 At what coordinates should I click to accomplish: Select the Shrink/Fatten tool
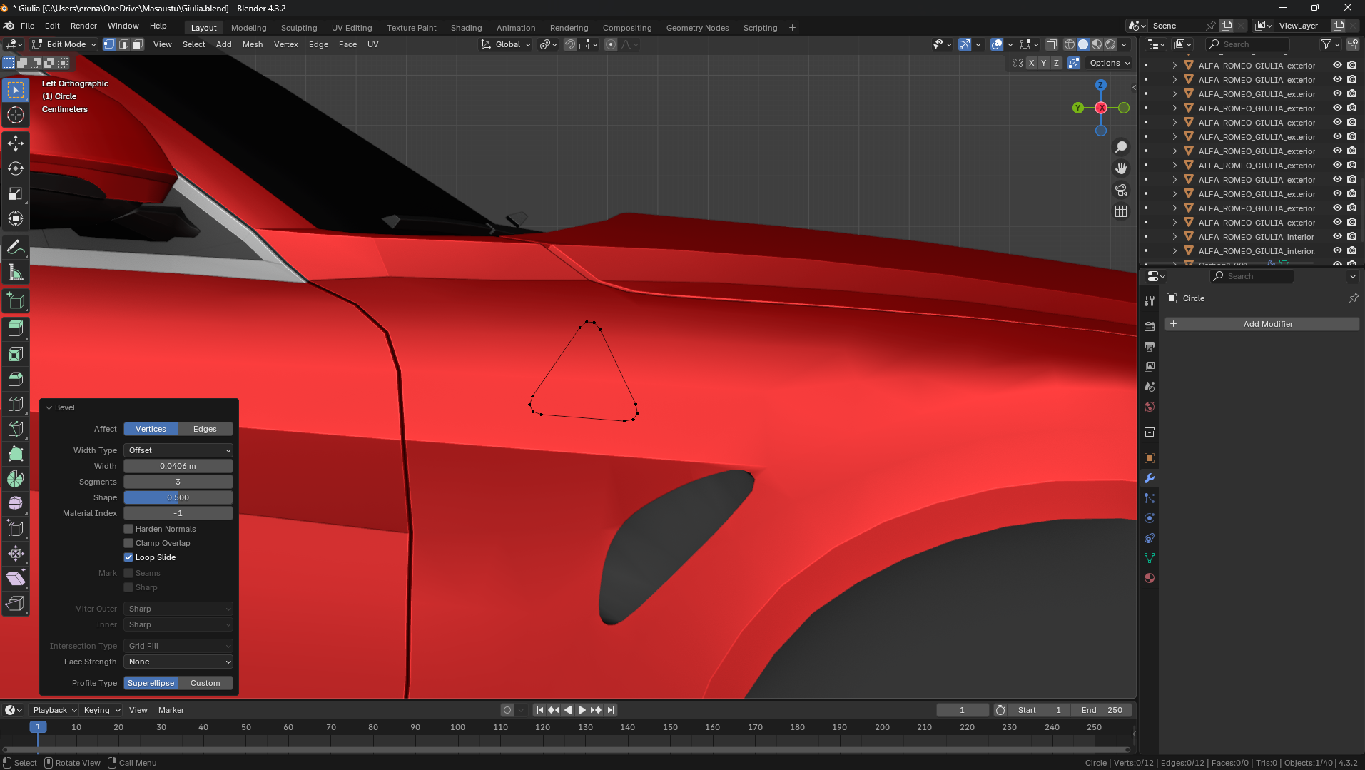coord(16,554)
